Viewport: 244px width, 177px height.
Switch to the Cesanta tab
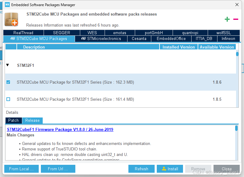tap(139, 39)
